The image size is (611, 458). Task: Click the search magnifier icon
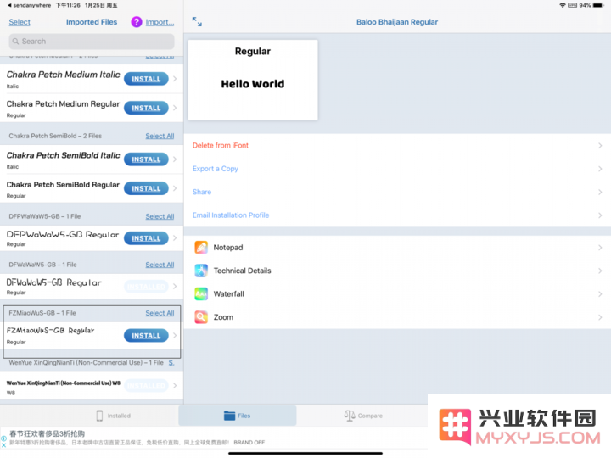15,42
